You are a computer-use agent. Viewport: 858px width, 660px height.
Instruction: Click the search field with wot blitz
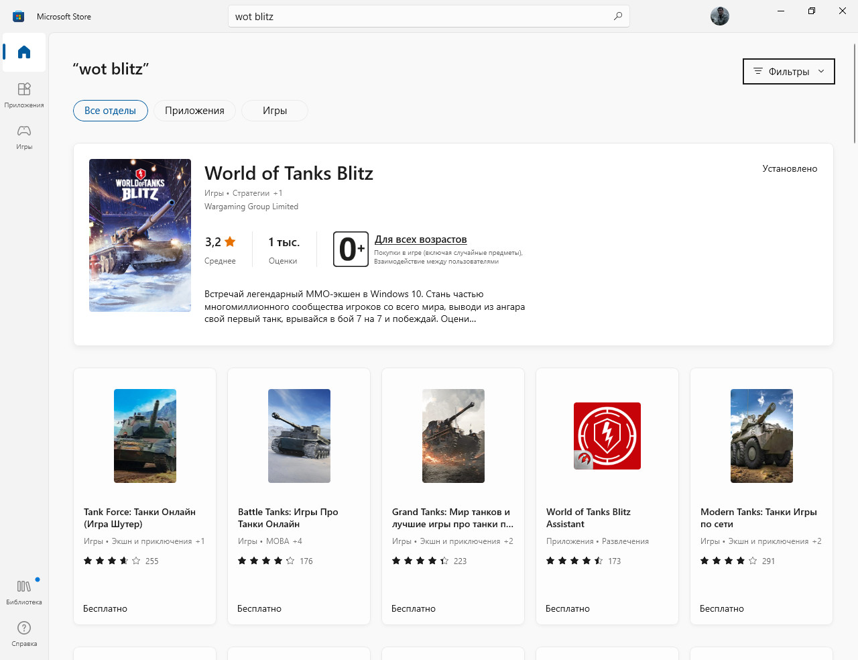(429, 16)
